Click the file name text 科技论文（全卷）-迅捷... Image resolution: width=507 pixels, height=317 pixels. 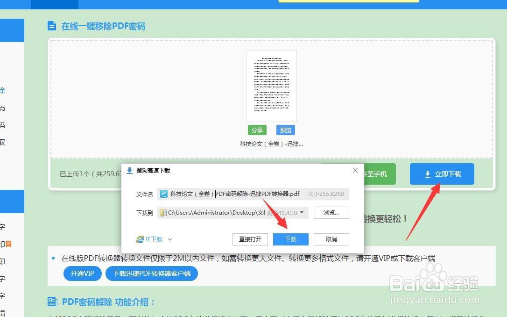pyautogui.click(x=271, y=144)
